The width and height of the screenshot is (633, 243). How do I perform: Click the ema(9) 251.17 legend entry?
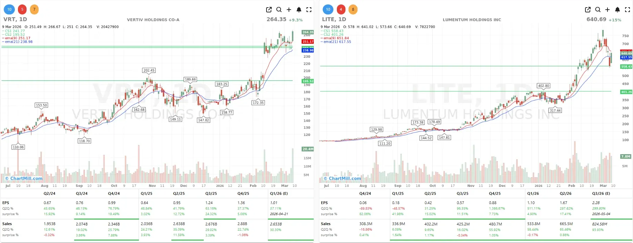coord(17,38)
